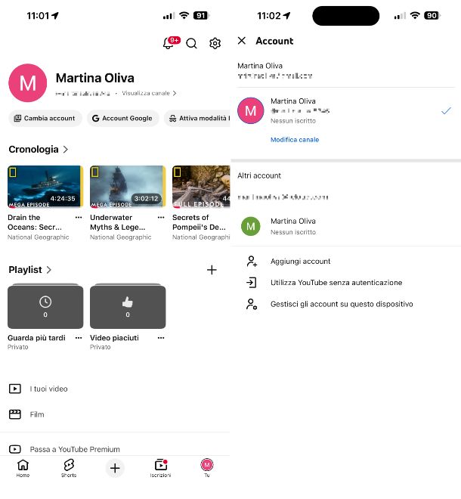Image resolution: width=461 pixels, height=499 pixels.
Task: Tap Attiva modalità incognito chip
Action: click(x=197, y=119)
